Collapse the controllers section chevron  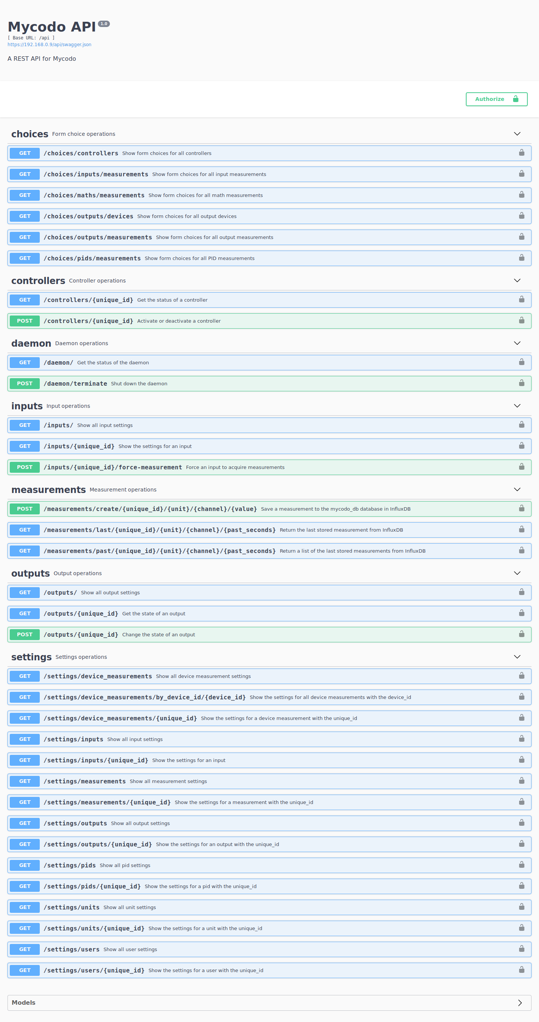tap(517, 281)
